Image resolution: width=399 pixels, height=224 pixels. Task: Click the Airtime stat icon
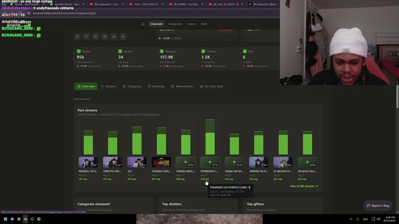79,51
